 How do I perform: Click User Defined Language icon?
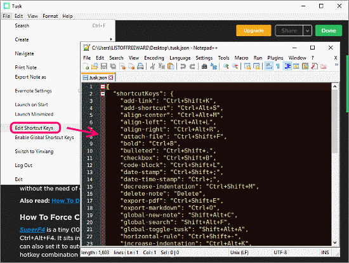click(x=296, y=66)
